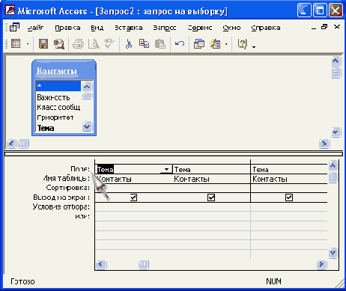Click the Copy toolbar icon
The width and height of the screenshot is (346, 291).
[x=144, y=44]
